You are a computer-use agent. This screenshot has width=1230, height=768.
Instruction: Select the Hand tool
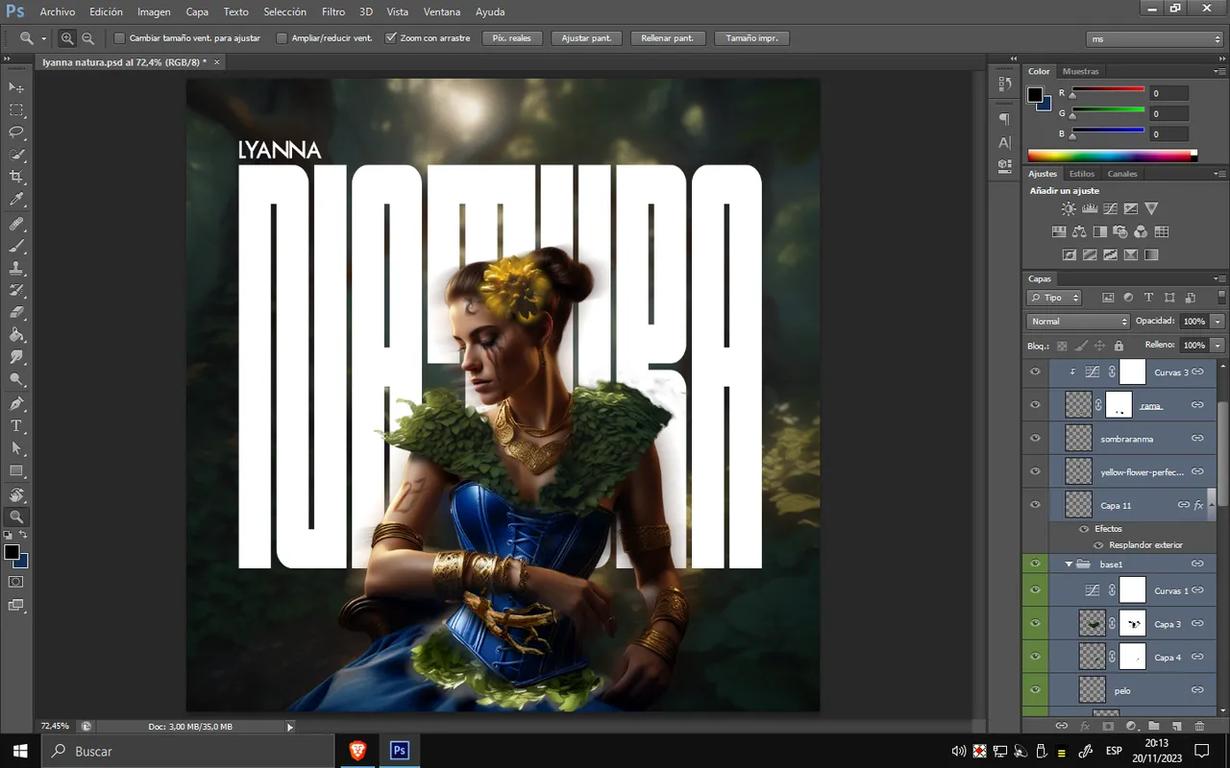[x=16, y=495]
